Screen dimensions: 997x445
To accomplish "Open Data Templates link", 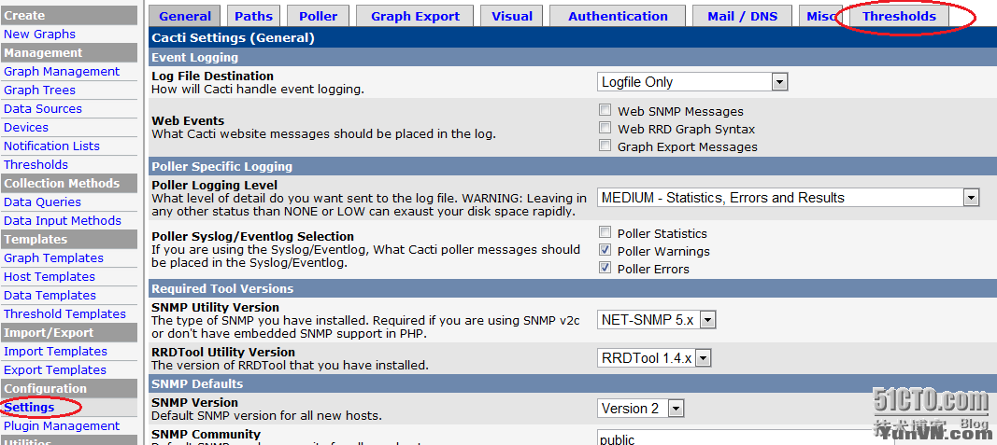I will click(50, 295).
